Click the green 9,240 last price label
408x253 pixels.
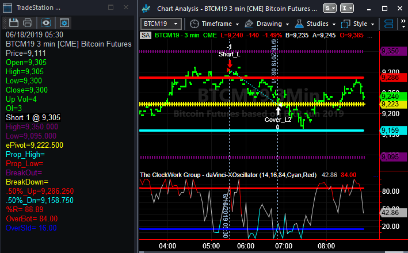click(x=393, y=97)
